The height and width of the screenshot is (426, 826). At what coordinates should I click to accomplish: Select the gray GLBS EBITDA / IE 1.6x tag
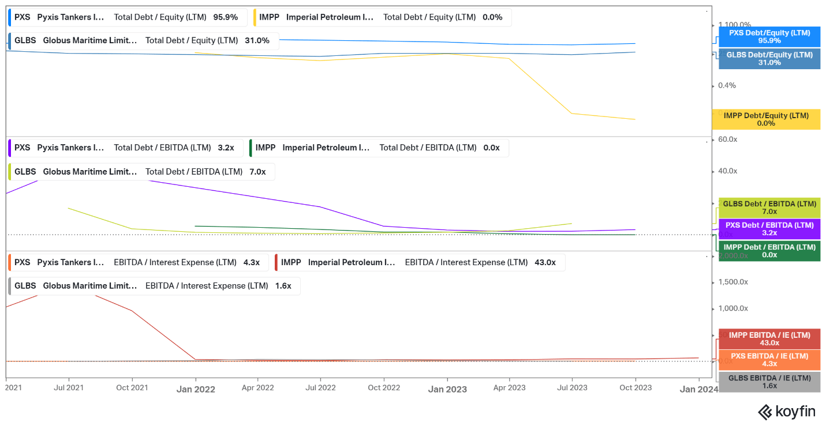coord(769,382)
